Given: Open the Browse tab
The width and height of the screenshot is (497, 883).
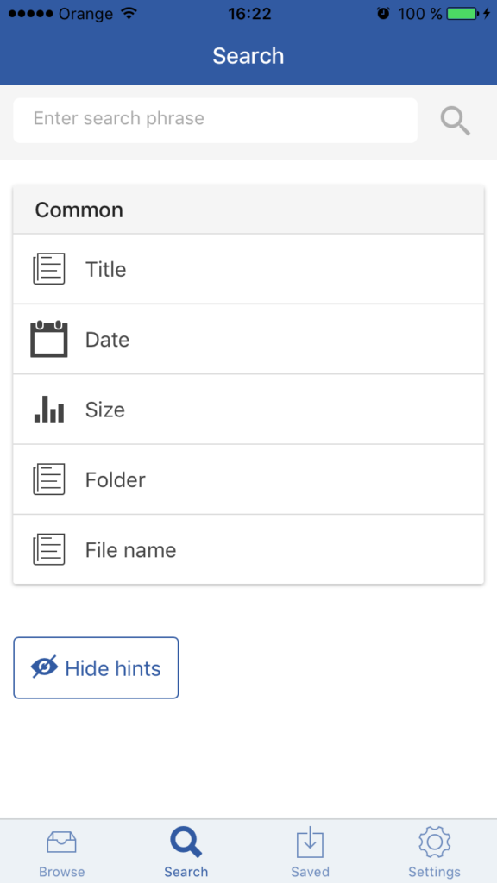Looking at the screenshot, I should pos(62,853).
